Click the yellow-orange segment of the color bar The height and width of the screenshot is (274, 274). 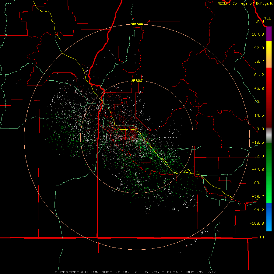[269, 54]
